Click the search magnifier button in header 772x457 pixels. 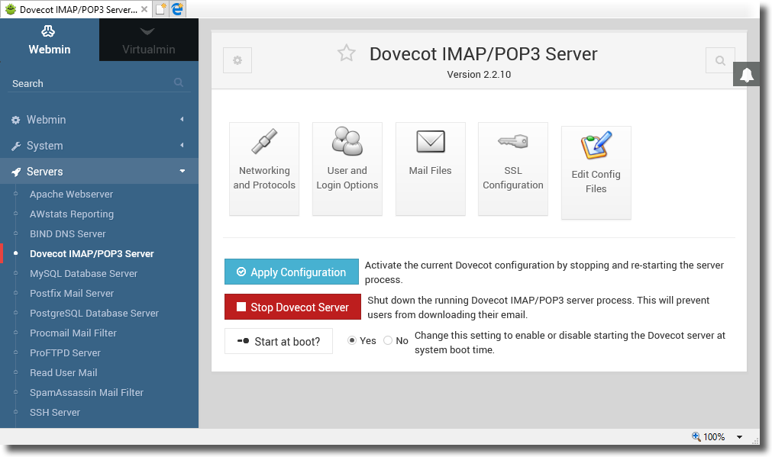[720, 60]
